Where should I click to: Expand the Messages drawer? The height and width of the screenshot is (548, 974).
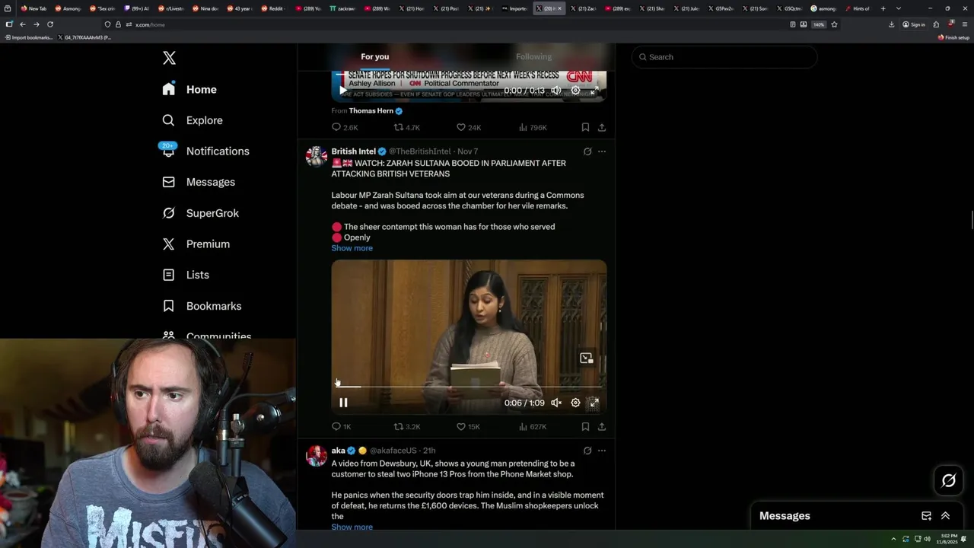(946, 516)
